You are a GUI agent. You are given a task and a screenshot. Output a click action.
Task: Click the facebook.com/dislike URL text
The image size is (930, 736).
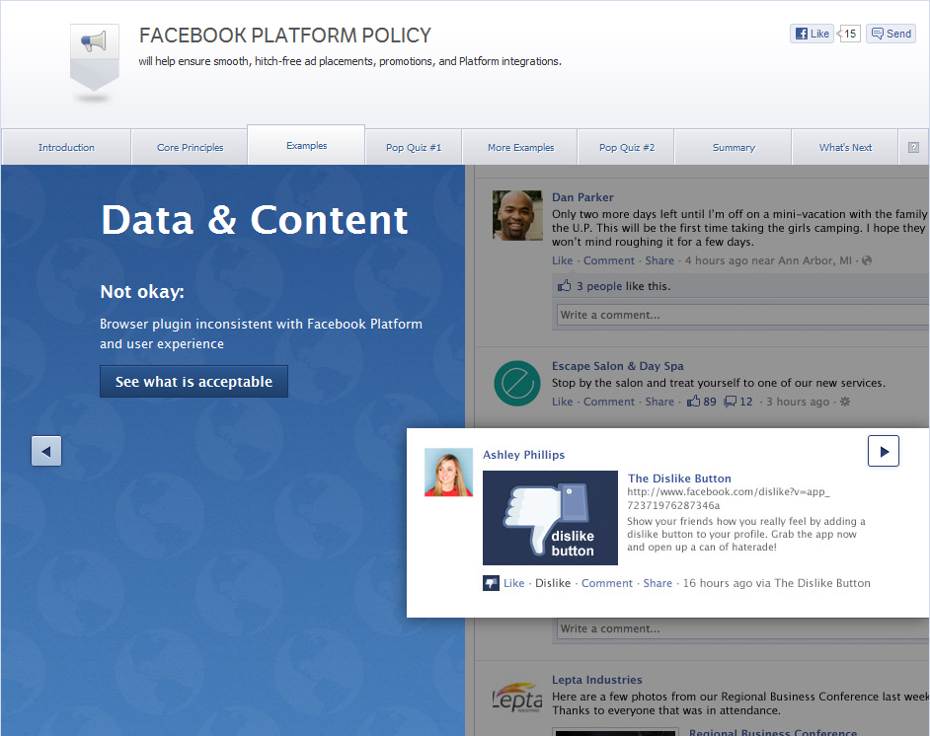coord(729,498)
